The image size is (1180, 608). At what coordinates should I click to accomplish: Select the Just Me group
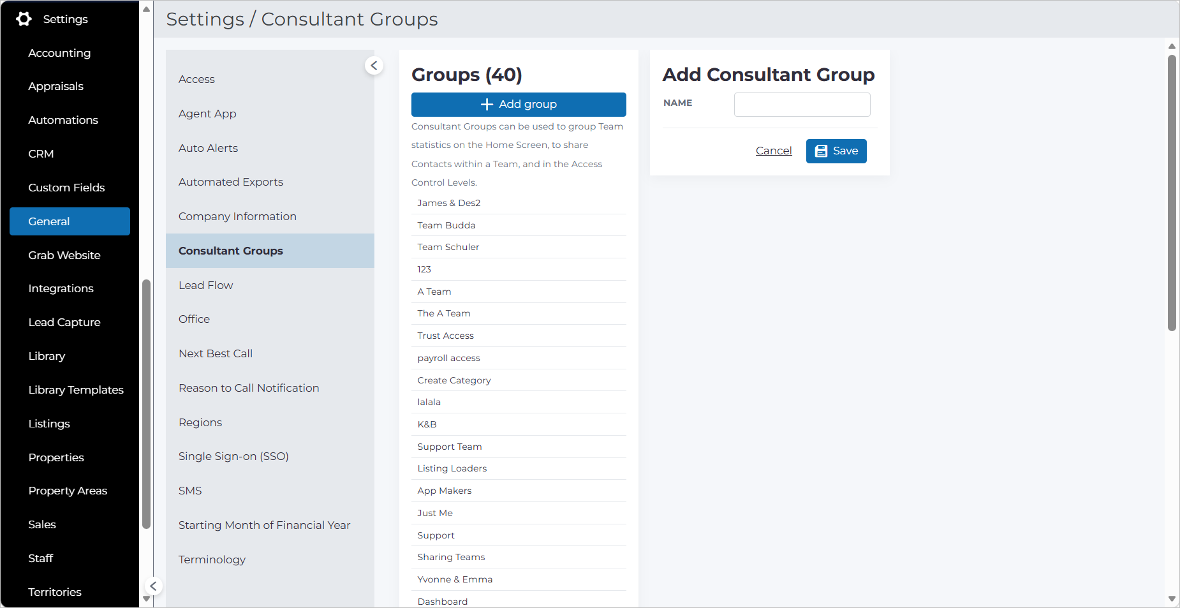(519, 513)
